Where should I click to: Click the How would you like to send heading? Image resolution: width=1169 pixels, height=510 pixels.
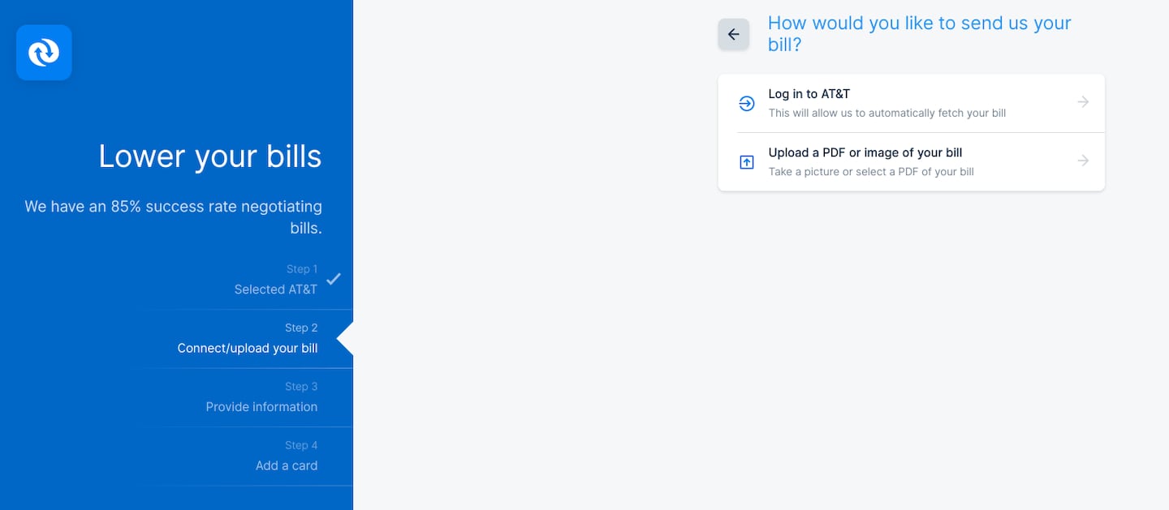919,33
